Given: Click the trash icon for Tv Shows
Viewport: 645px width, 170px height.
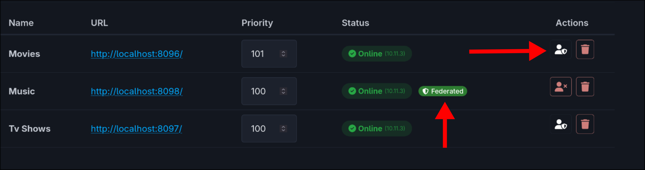Looking at the screenshot, I should [x=585, y=124].
